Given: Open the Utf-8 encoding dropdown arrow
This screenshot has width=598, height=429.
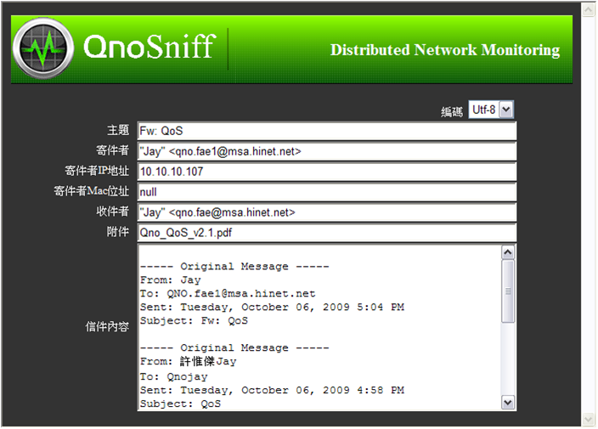Looking at the screenshot, I should pyautogui.click(x=506, y=110).
